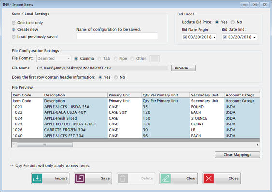The width and height of the screenshot is (272, 192).
Task: Toggle the Bid Date End checkbox
Action: (225, 37)
